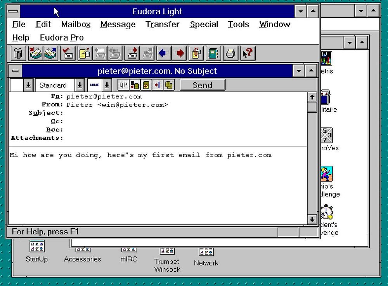Toggle the word wrap message option

coord(146,85)
